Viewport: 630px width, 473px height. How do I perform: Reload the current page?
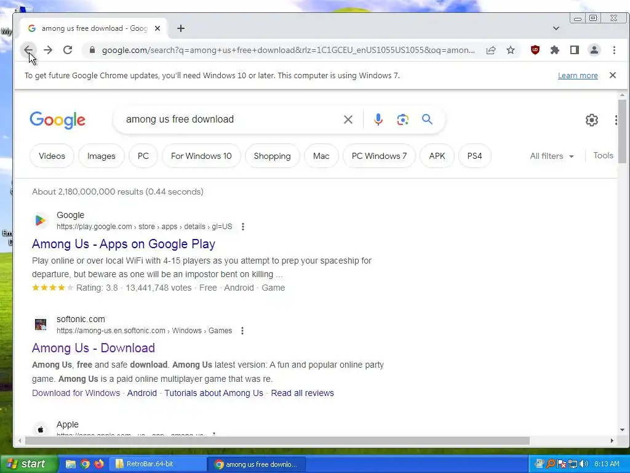(68, 50)
